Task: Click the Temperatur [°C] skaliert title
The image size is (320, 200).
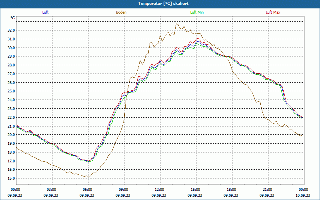Action: click(x=163, y=4)
